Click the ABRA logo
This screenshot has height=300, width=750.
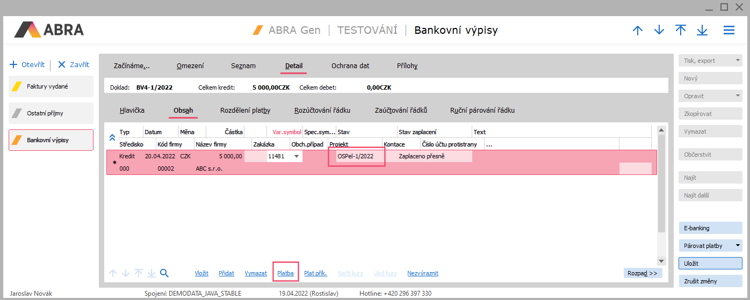point(49,30)
